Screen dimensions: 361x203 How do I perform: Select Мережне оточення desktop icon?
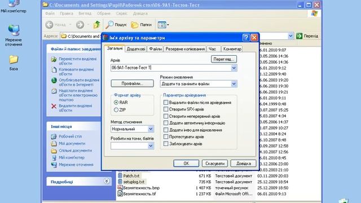coord(14,35)
